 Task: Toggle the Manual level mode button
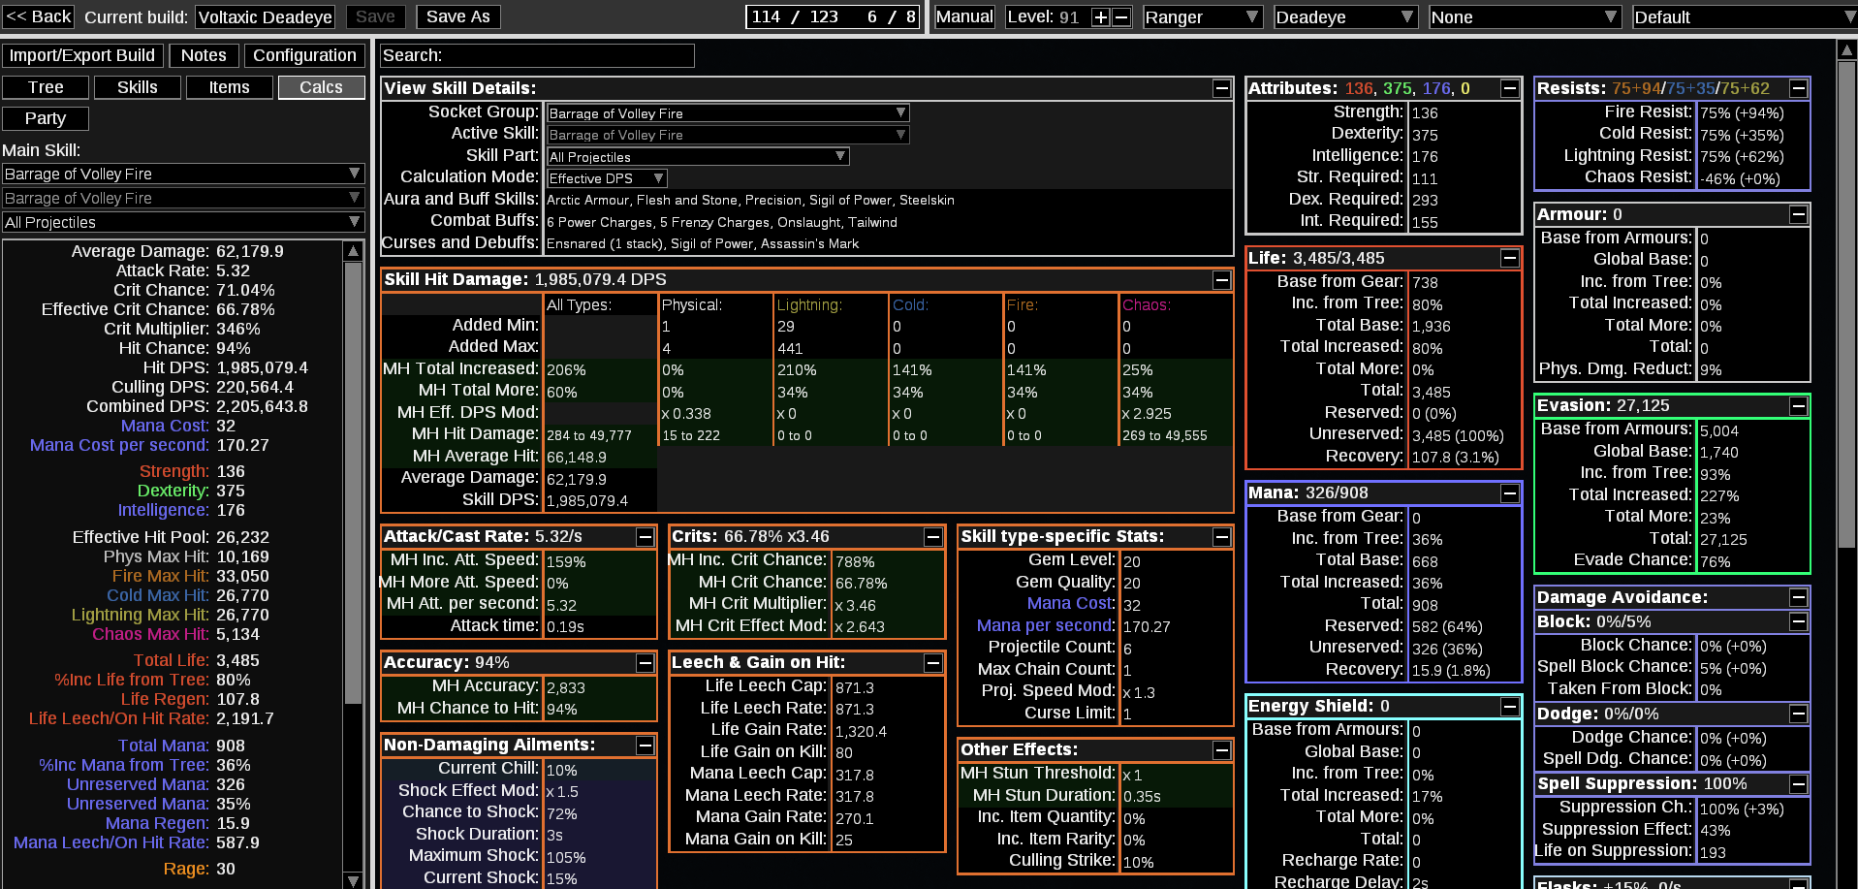[x=964, y=16]
